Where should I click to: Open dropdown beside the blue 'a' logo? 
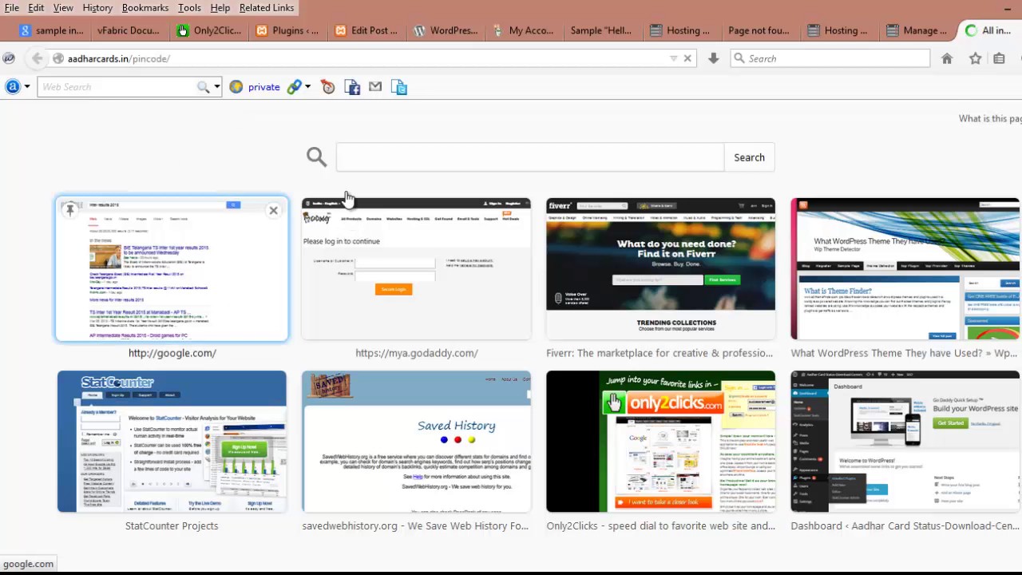click(x=27, y=87)
